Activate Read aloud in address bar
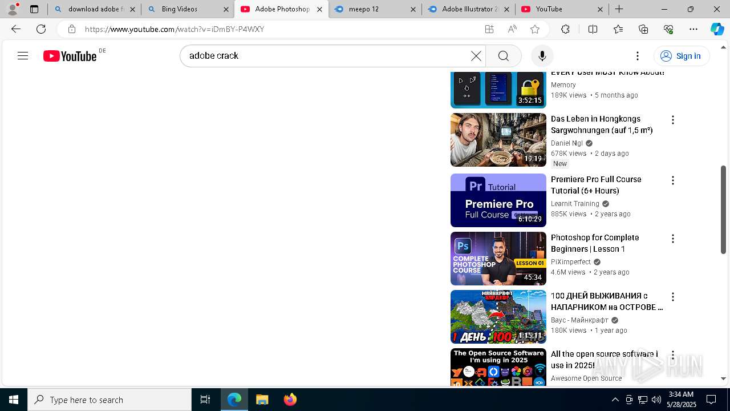Image resolution: width=730 pixels, height=411 pixels. point(512,29)
